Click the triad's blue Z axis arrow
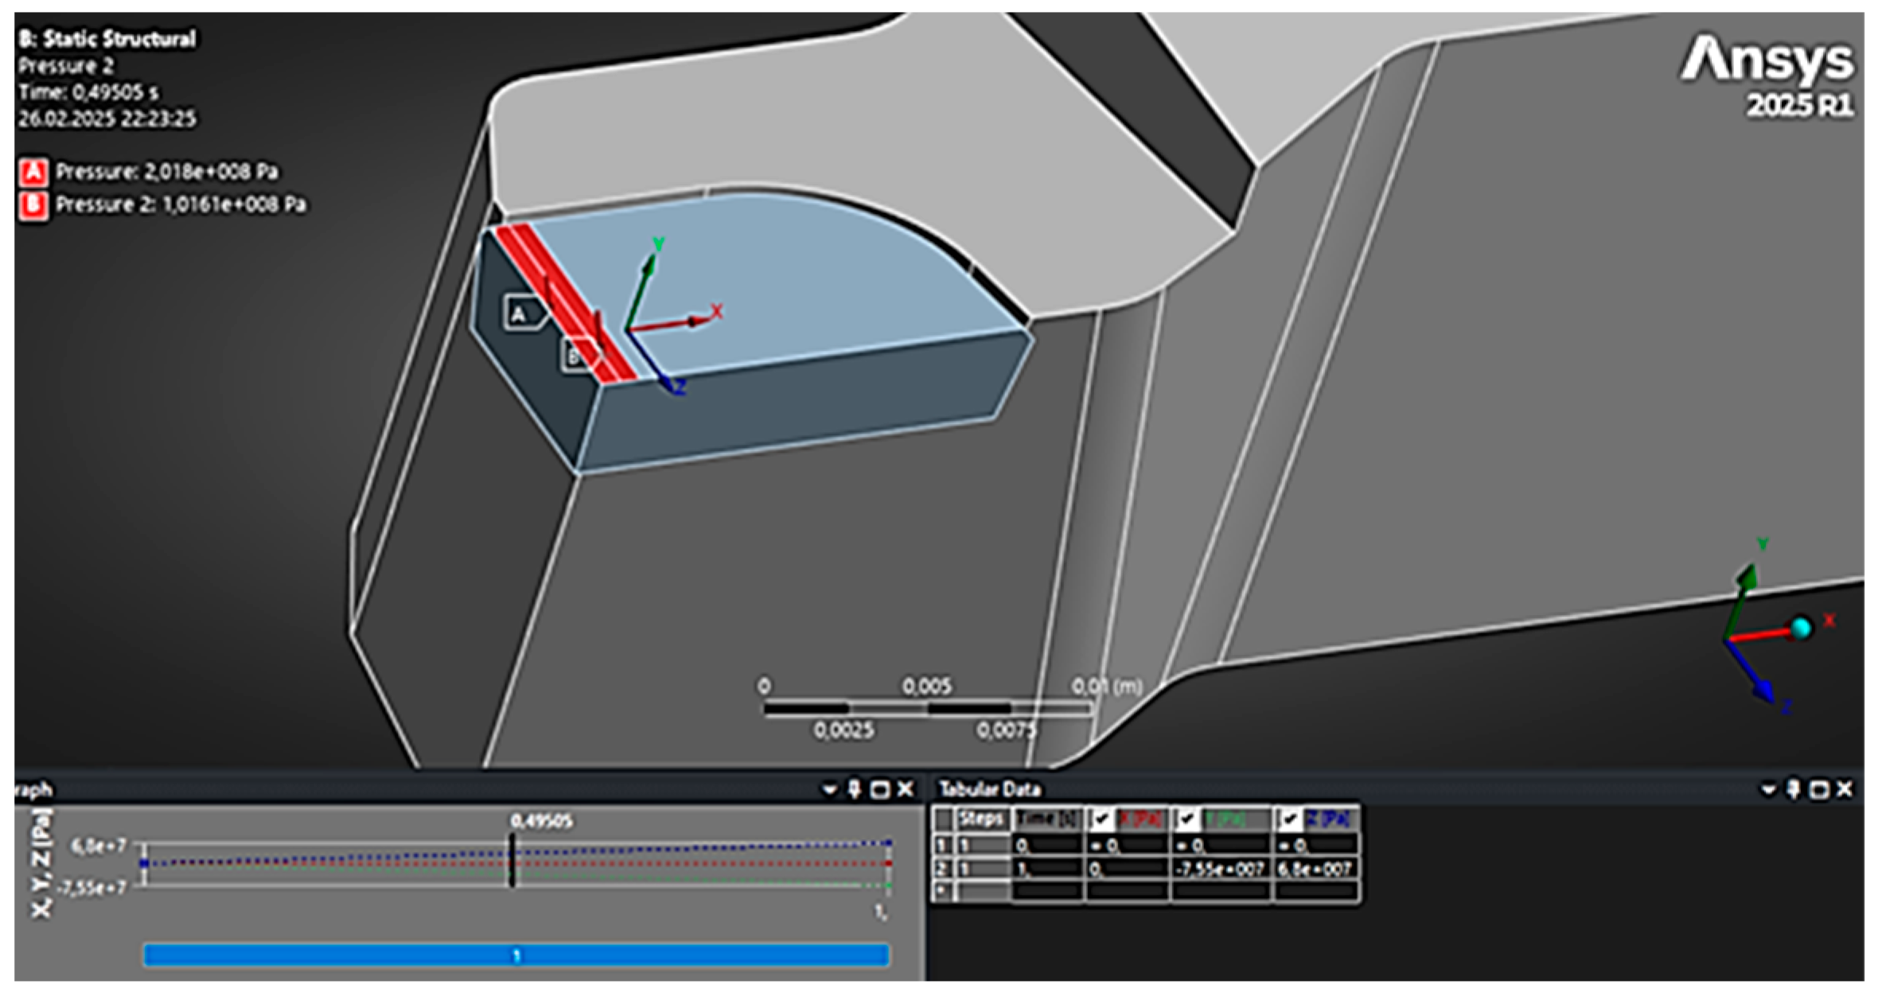The height and width of the screenshot is (1000, 1878). [1765, 690]
